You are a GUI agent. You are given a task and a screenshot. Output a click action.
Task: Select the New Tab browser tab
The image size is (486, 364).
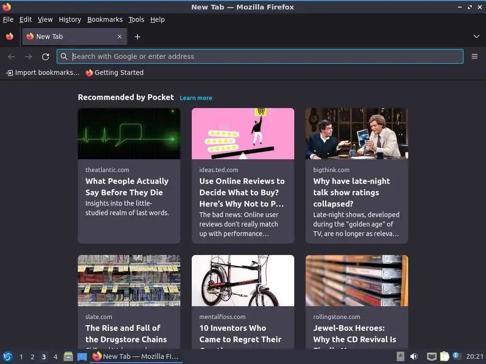coord(75,36)
